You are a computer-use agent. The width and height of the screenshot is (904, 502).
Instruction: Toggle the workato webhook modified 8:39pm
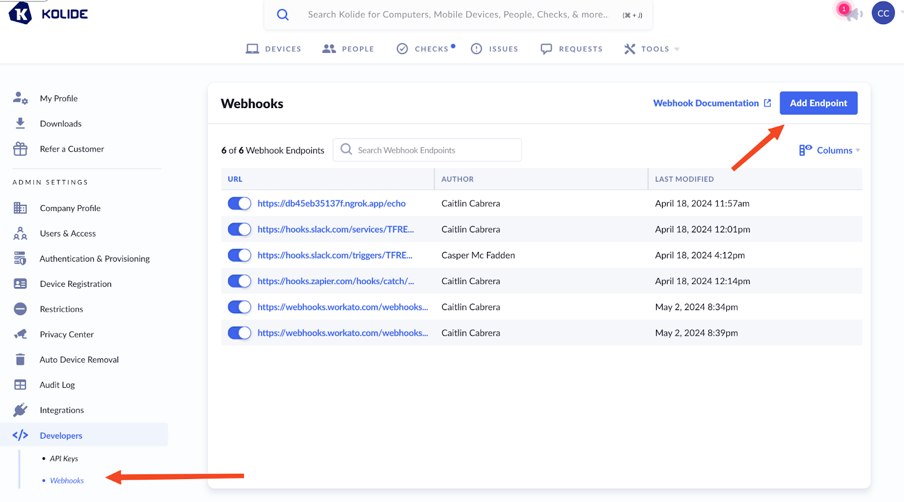[239, 333]
